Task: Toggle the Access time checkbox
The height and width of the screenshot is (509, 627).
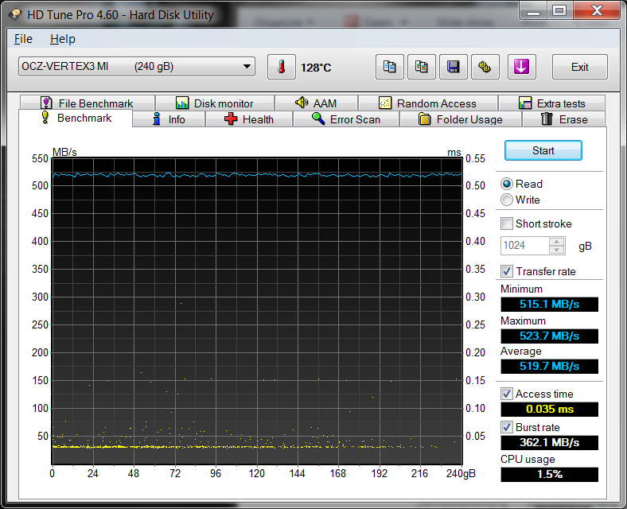Action: pyautogui.click(x=507, y=394)
